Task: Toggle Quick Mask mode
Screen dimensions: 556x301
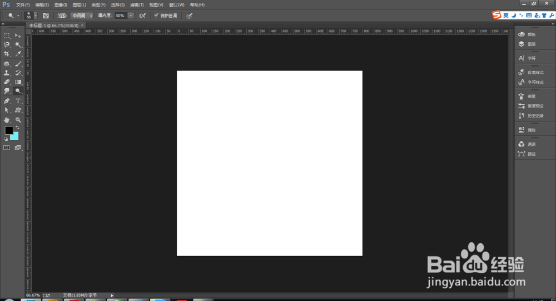Action: click(7, 148)
